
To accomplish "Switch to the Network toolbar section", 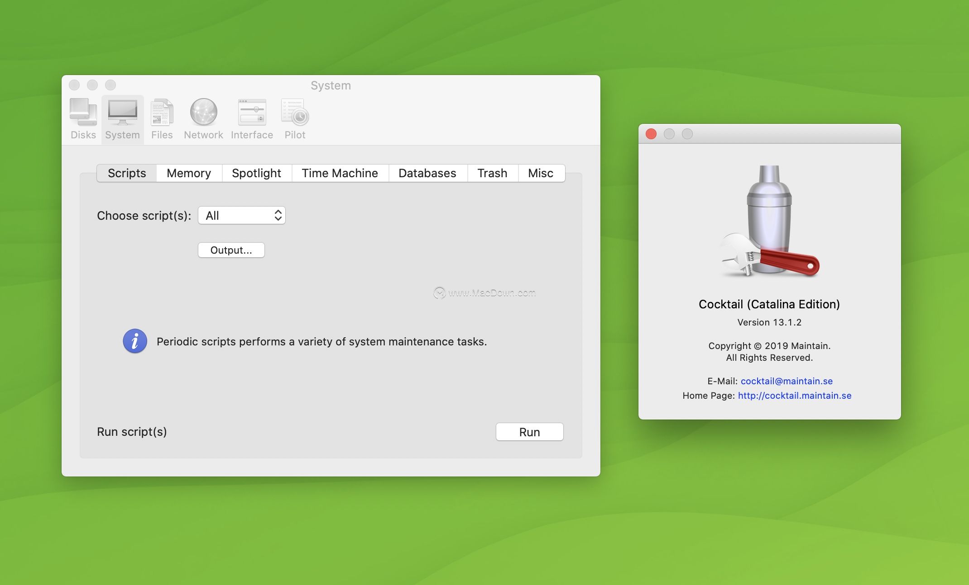I will click(203, 119).
